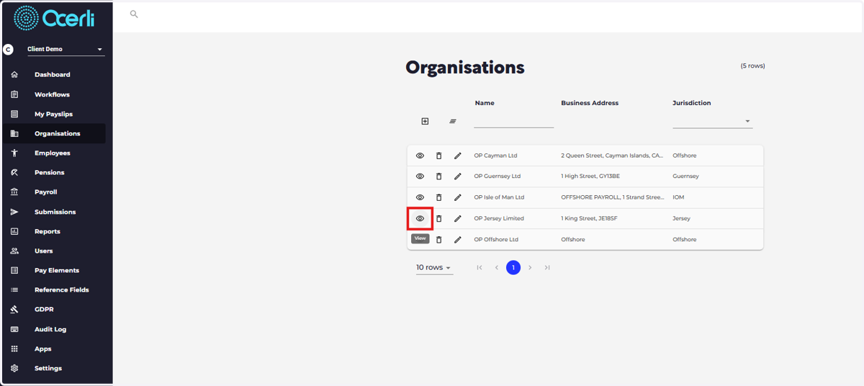Click the add organisation plus icon
The height and width of the screenshot is (386, 864).
click(425, 121)
